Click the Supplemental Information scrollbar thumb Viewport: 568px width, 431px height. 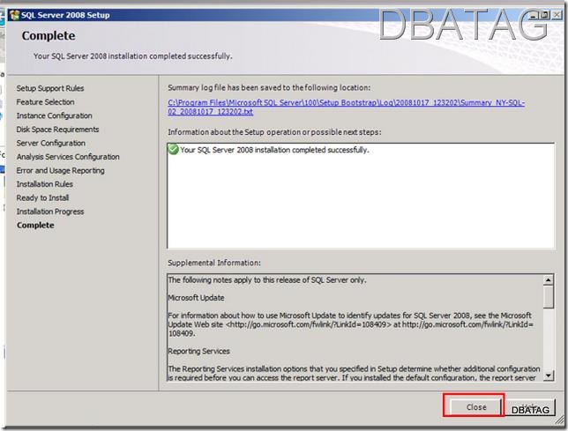click(x=549, y=297)
